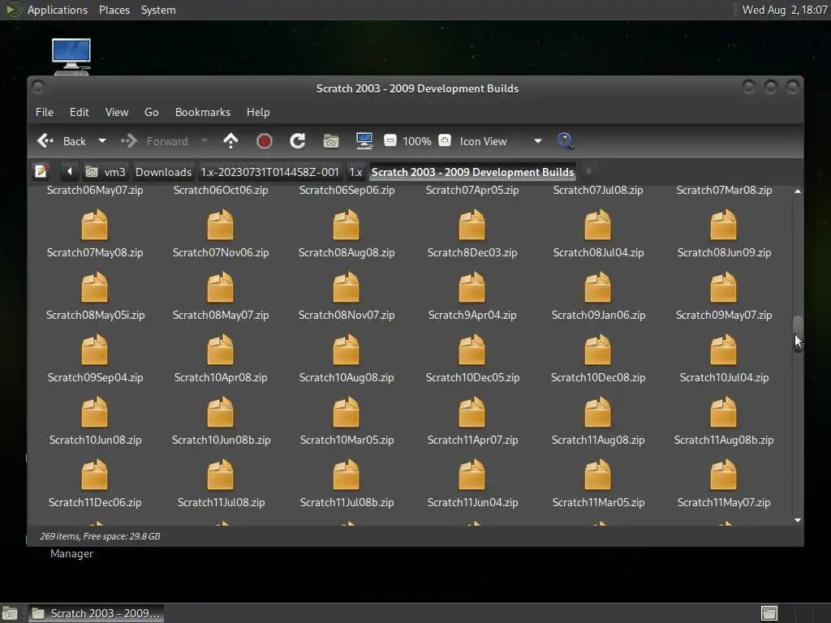Click the vertical scrollbar handle
Viewport: 831px width, 623px height.
click(798, 331)
